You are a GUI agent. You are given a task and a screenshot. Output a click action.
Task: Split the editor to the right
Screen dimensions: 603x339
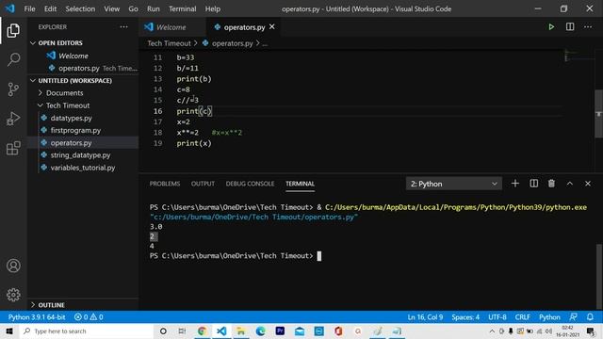(570, 27)
